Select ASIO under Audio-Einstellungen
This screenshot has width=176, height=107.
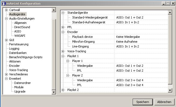point(18,31)
